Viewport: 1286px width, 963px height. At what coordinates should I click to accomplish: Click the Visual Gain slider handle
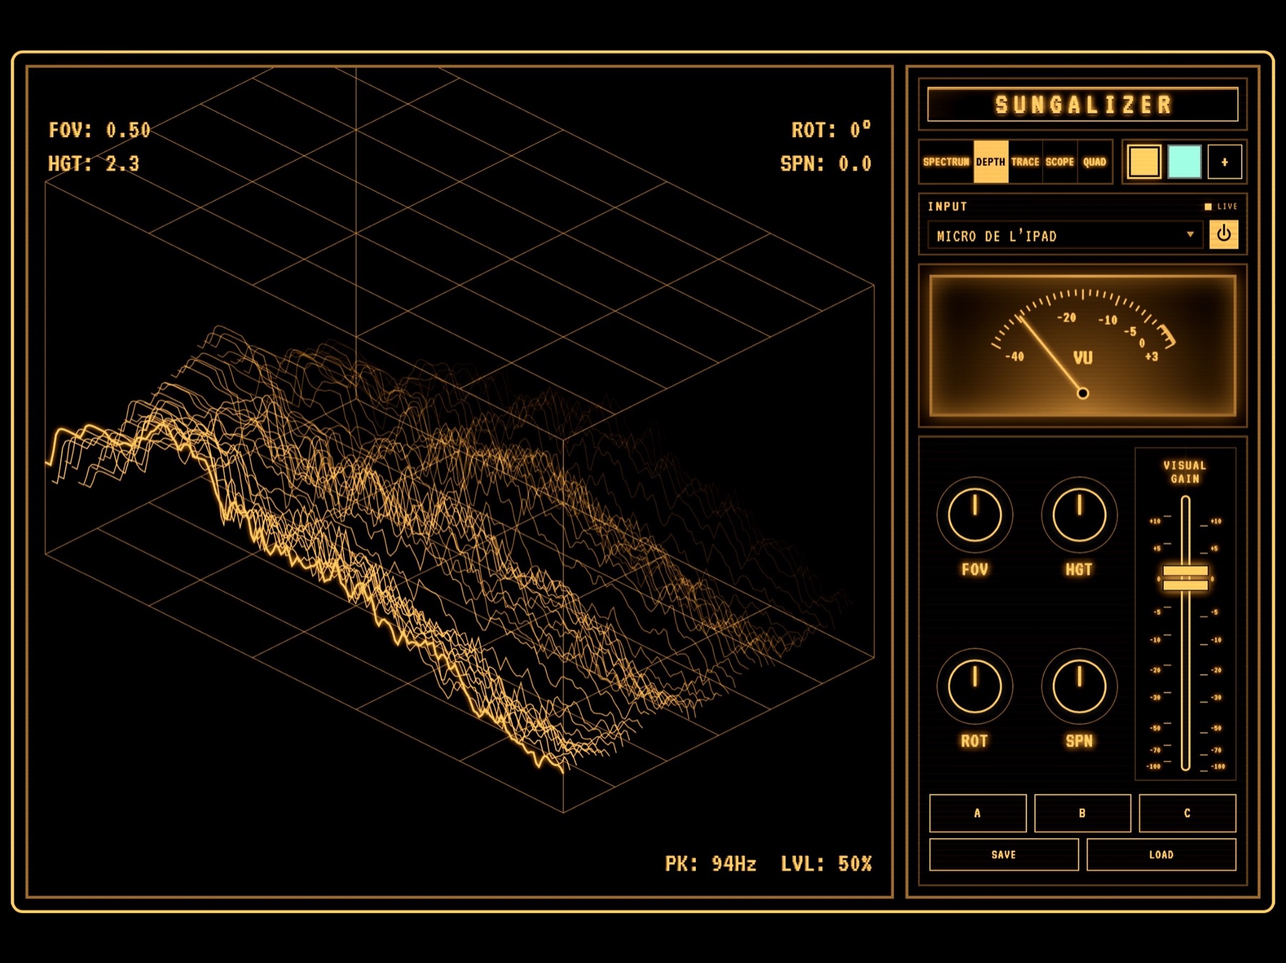coord(1185,578)
